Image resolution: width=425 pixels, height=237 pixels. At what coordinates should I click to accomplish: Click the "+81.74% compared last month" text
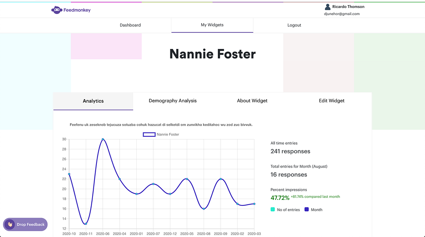click(315, 196)
